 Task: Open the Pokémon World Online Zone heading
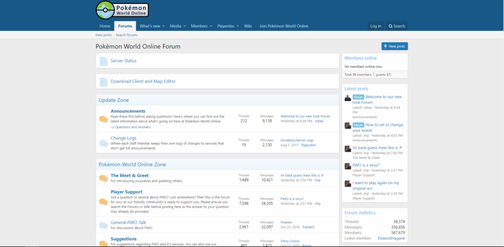pos(132,165)
